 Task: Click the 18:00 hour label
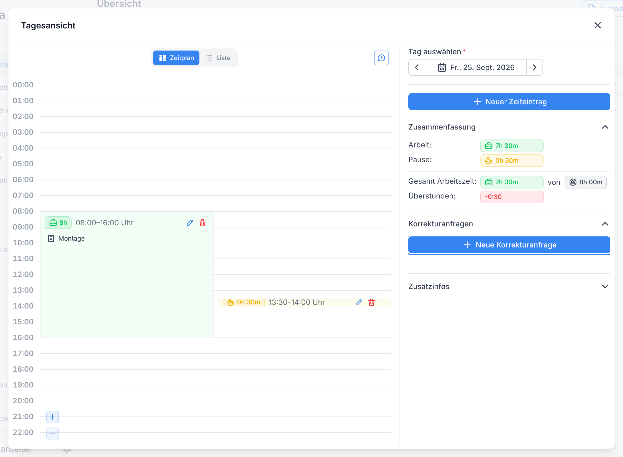pyautogui.click(x=23, y=369)
